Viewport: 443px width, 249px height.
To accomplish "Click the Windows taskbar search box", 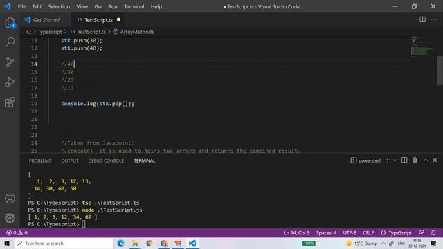I will [64, 243].
